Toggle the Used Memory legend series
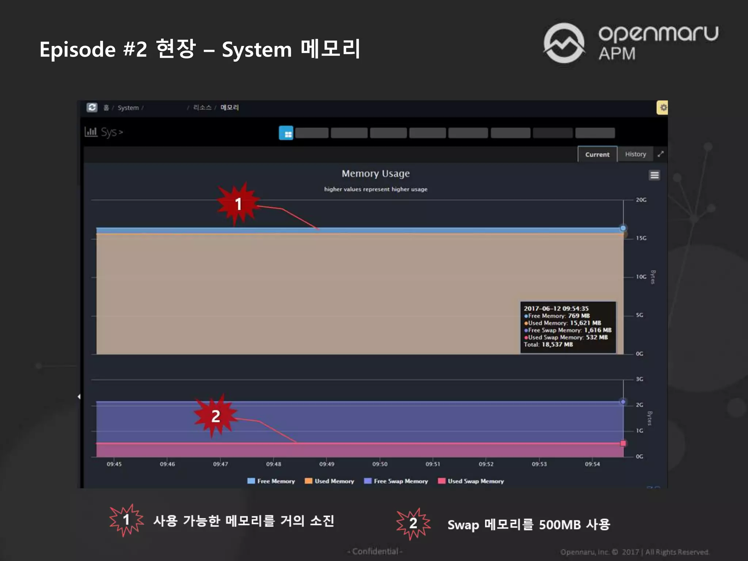748x561 pixels. (x=329, y=481)
